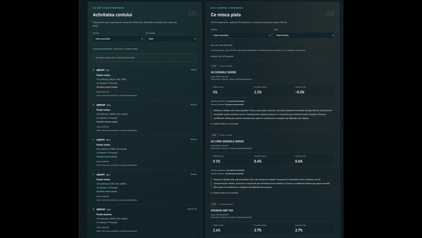The height and width of the screenshot is (238, 422).
Task: Click the "Nu afisam pozitii vechi" notice box
Action: coord(145,58)
